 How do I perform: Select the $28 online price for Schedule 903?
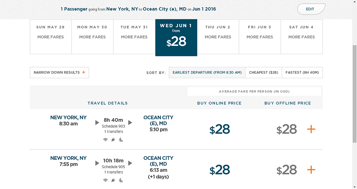(220, 129)
